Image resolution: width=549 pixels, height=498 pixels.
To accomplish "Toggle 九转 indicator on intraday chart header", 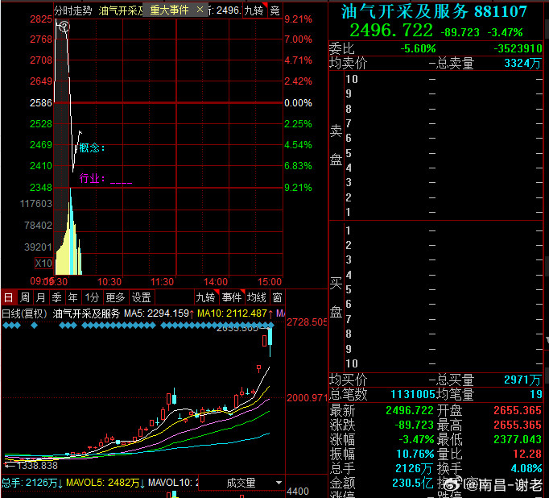I will click(x=253, y=10).
